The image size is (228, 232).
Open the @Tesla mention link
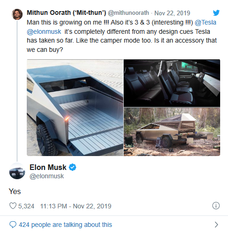(x=205, y=23)
